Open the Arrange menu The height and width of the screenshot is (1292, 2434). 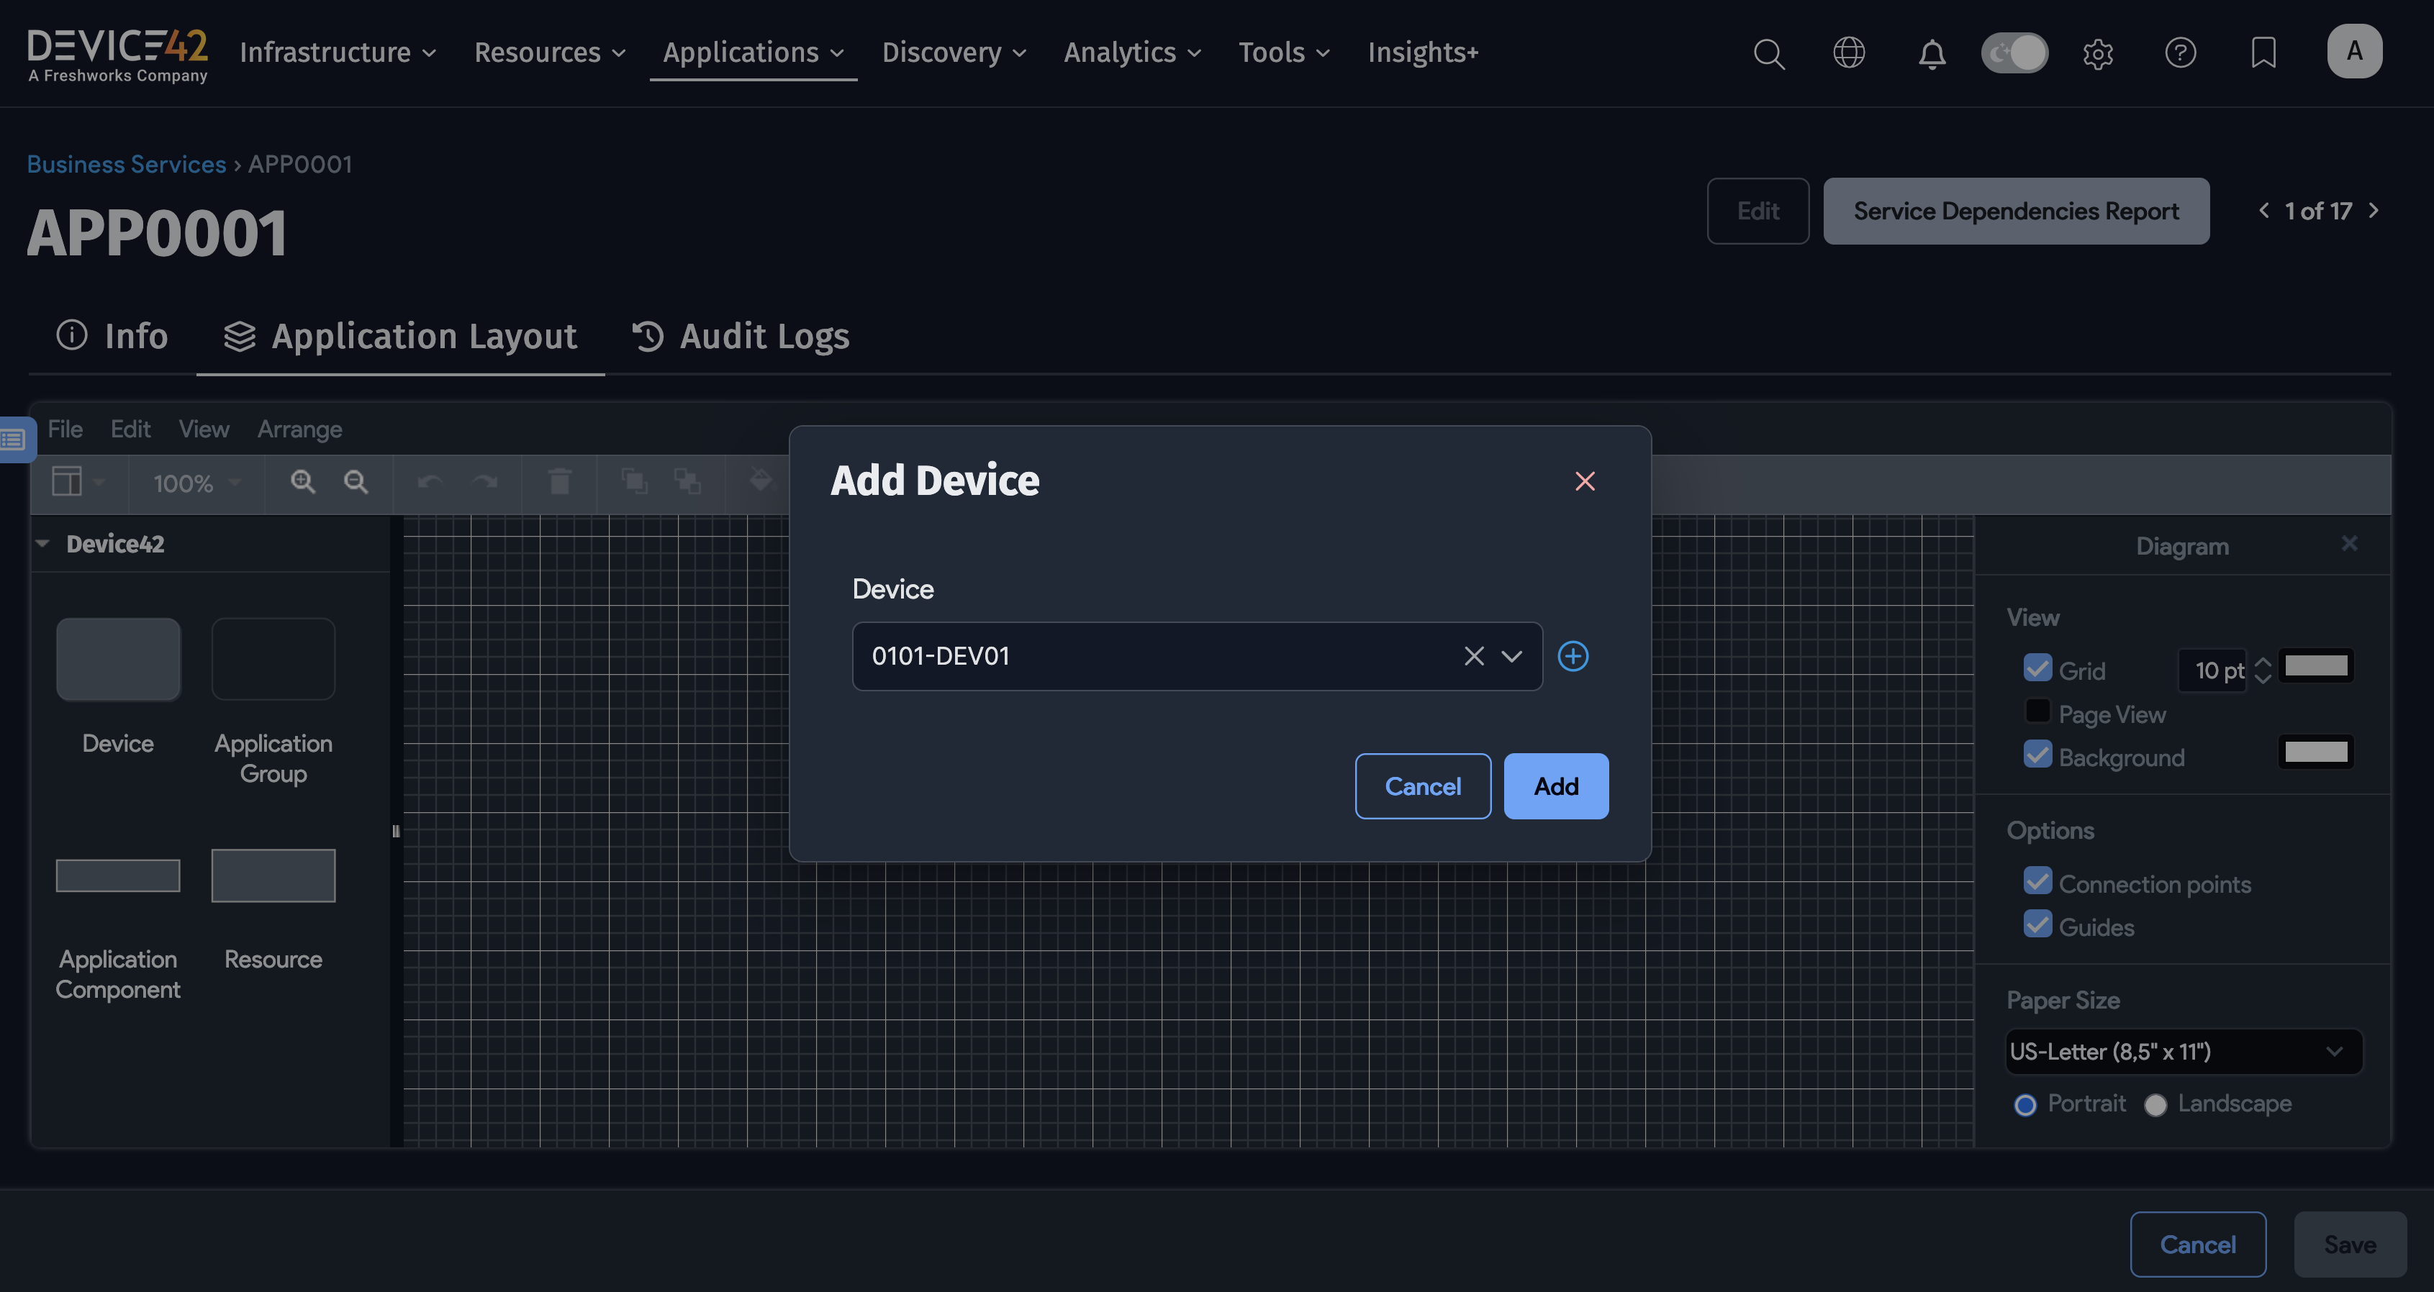[299, 429]
